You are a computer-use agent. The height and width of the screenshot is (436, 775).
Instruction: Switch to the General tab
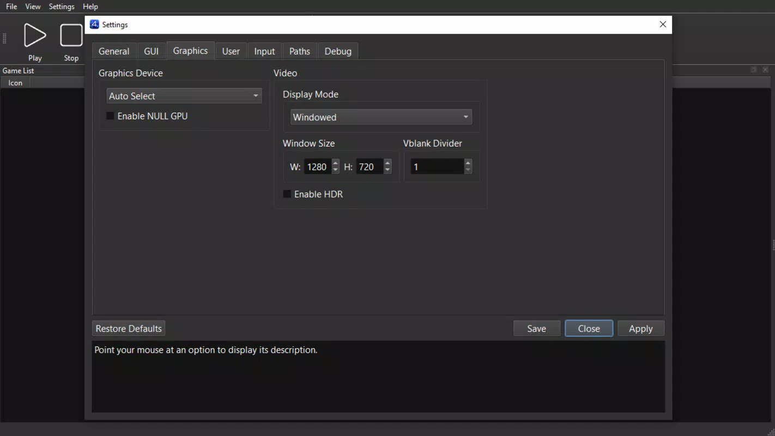click(x=114, y=51)
